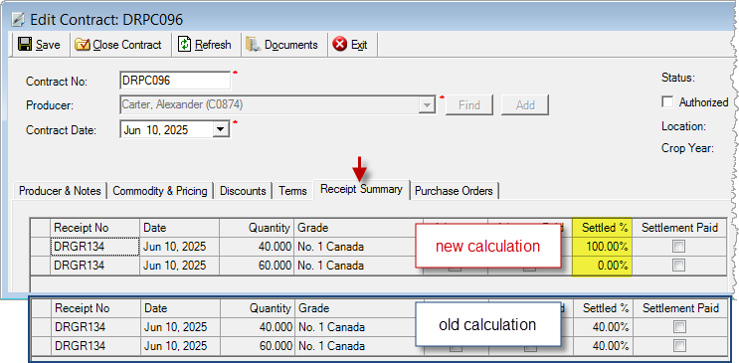
Task: Click the Contract No input field
Action: point(175,81)
